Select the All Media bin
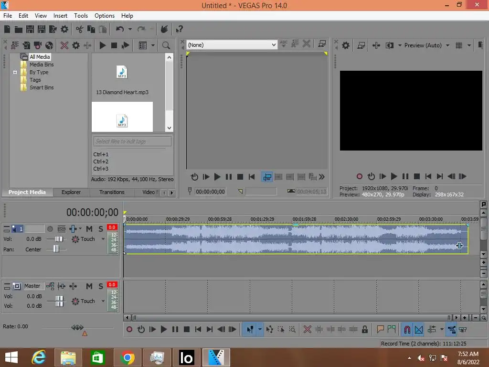This screenshot has height=367, width=489. (40, 57)
